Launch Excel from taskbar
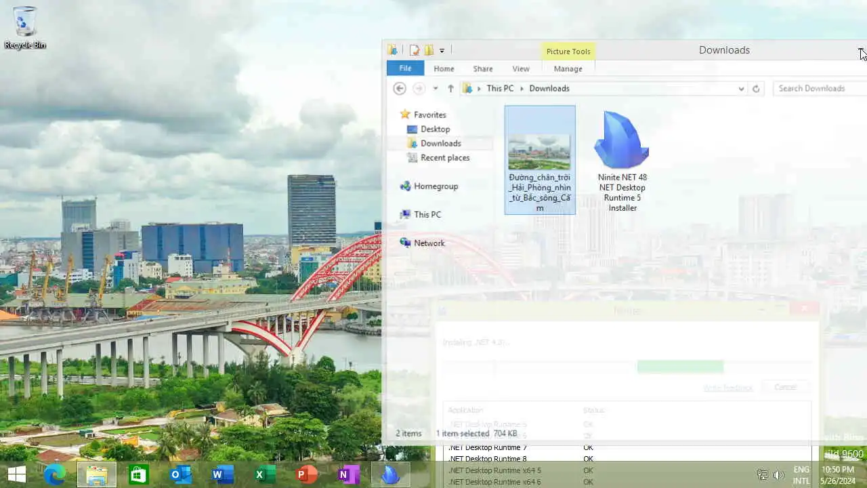The height and width of the screenshot is (488, 867). point(264,474)
